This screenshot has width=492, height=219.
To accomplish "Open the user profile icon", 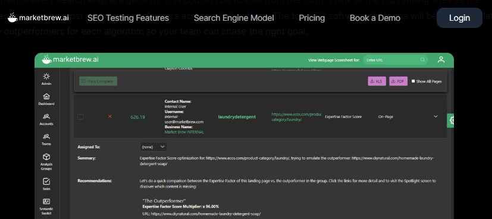I will 441,59.
